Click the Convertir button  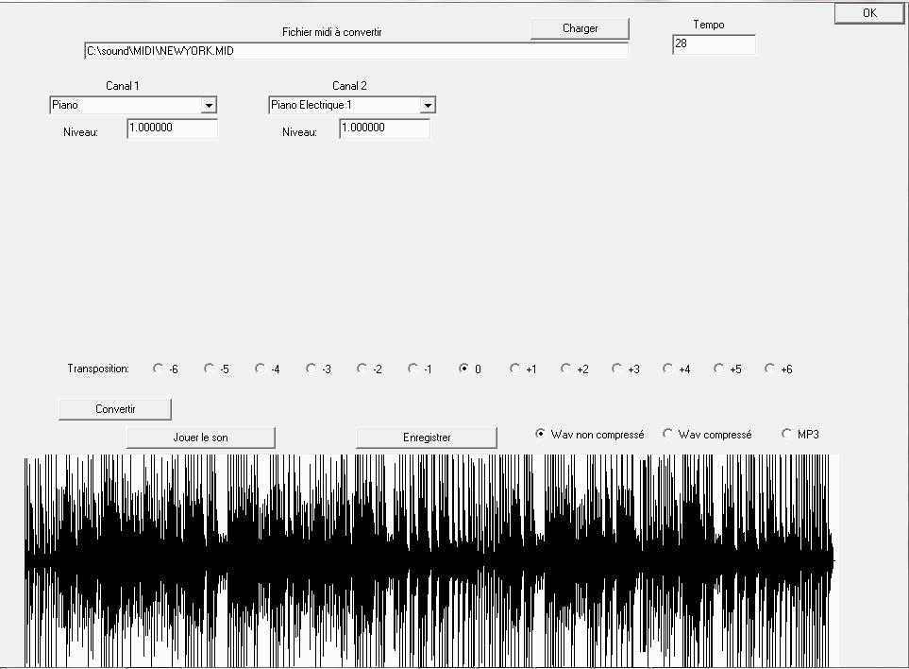click(115, 409)
